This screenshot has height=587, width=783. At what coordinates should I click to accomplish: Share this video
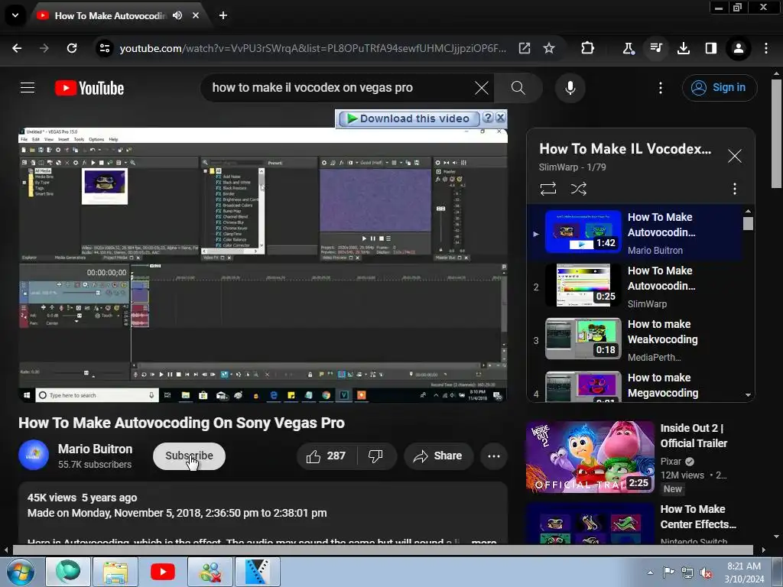(438, 456)
